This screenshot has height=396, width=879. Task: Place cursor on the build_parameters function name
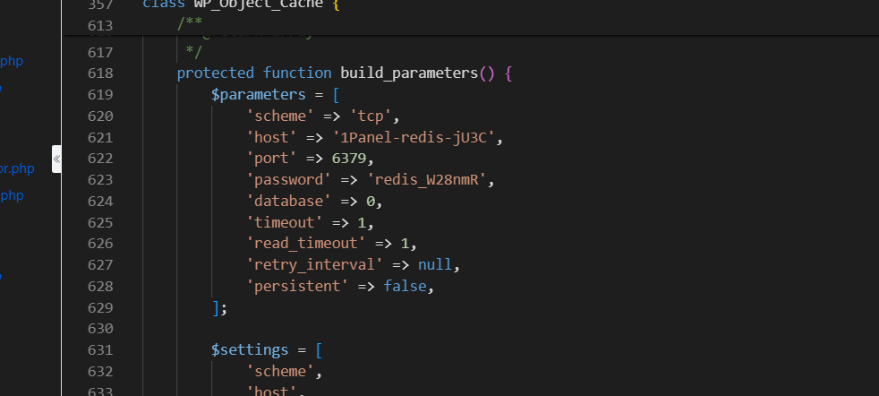click(409, 73)
